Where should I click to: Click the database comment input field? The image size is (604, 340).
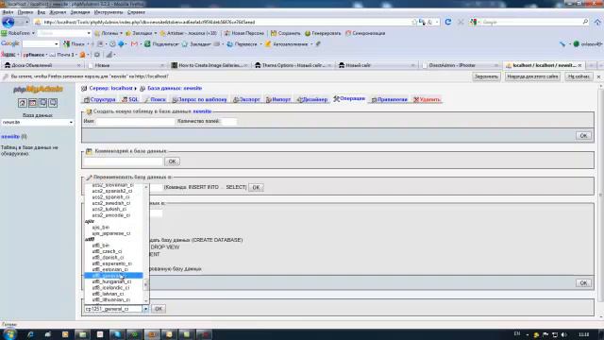123,161
